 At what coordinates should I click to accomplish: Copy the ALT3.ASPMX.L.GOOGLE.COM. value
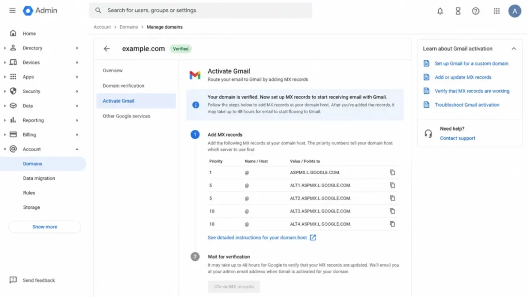[x=392, y=211]
